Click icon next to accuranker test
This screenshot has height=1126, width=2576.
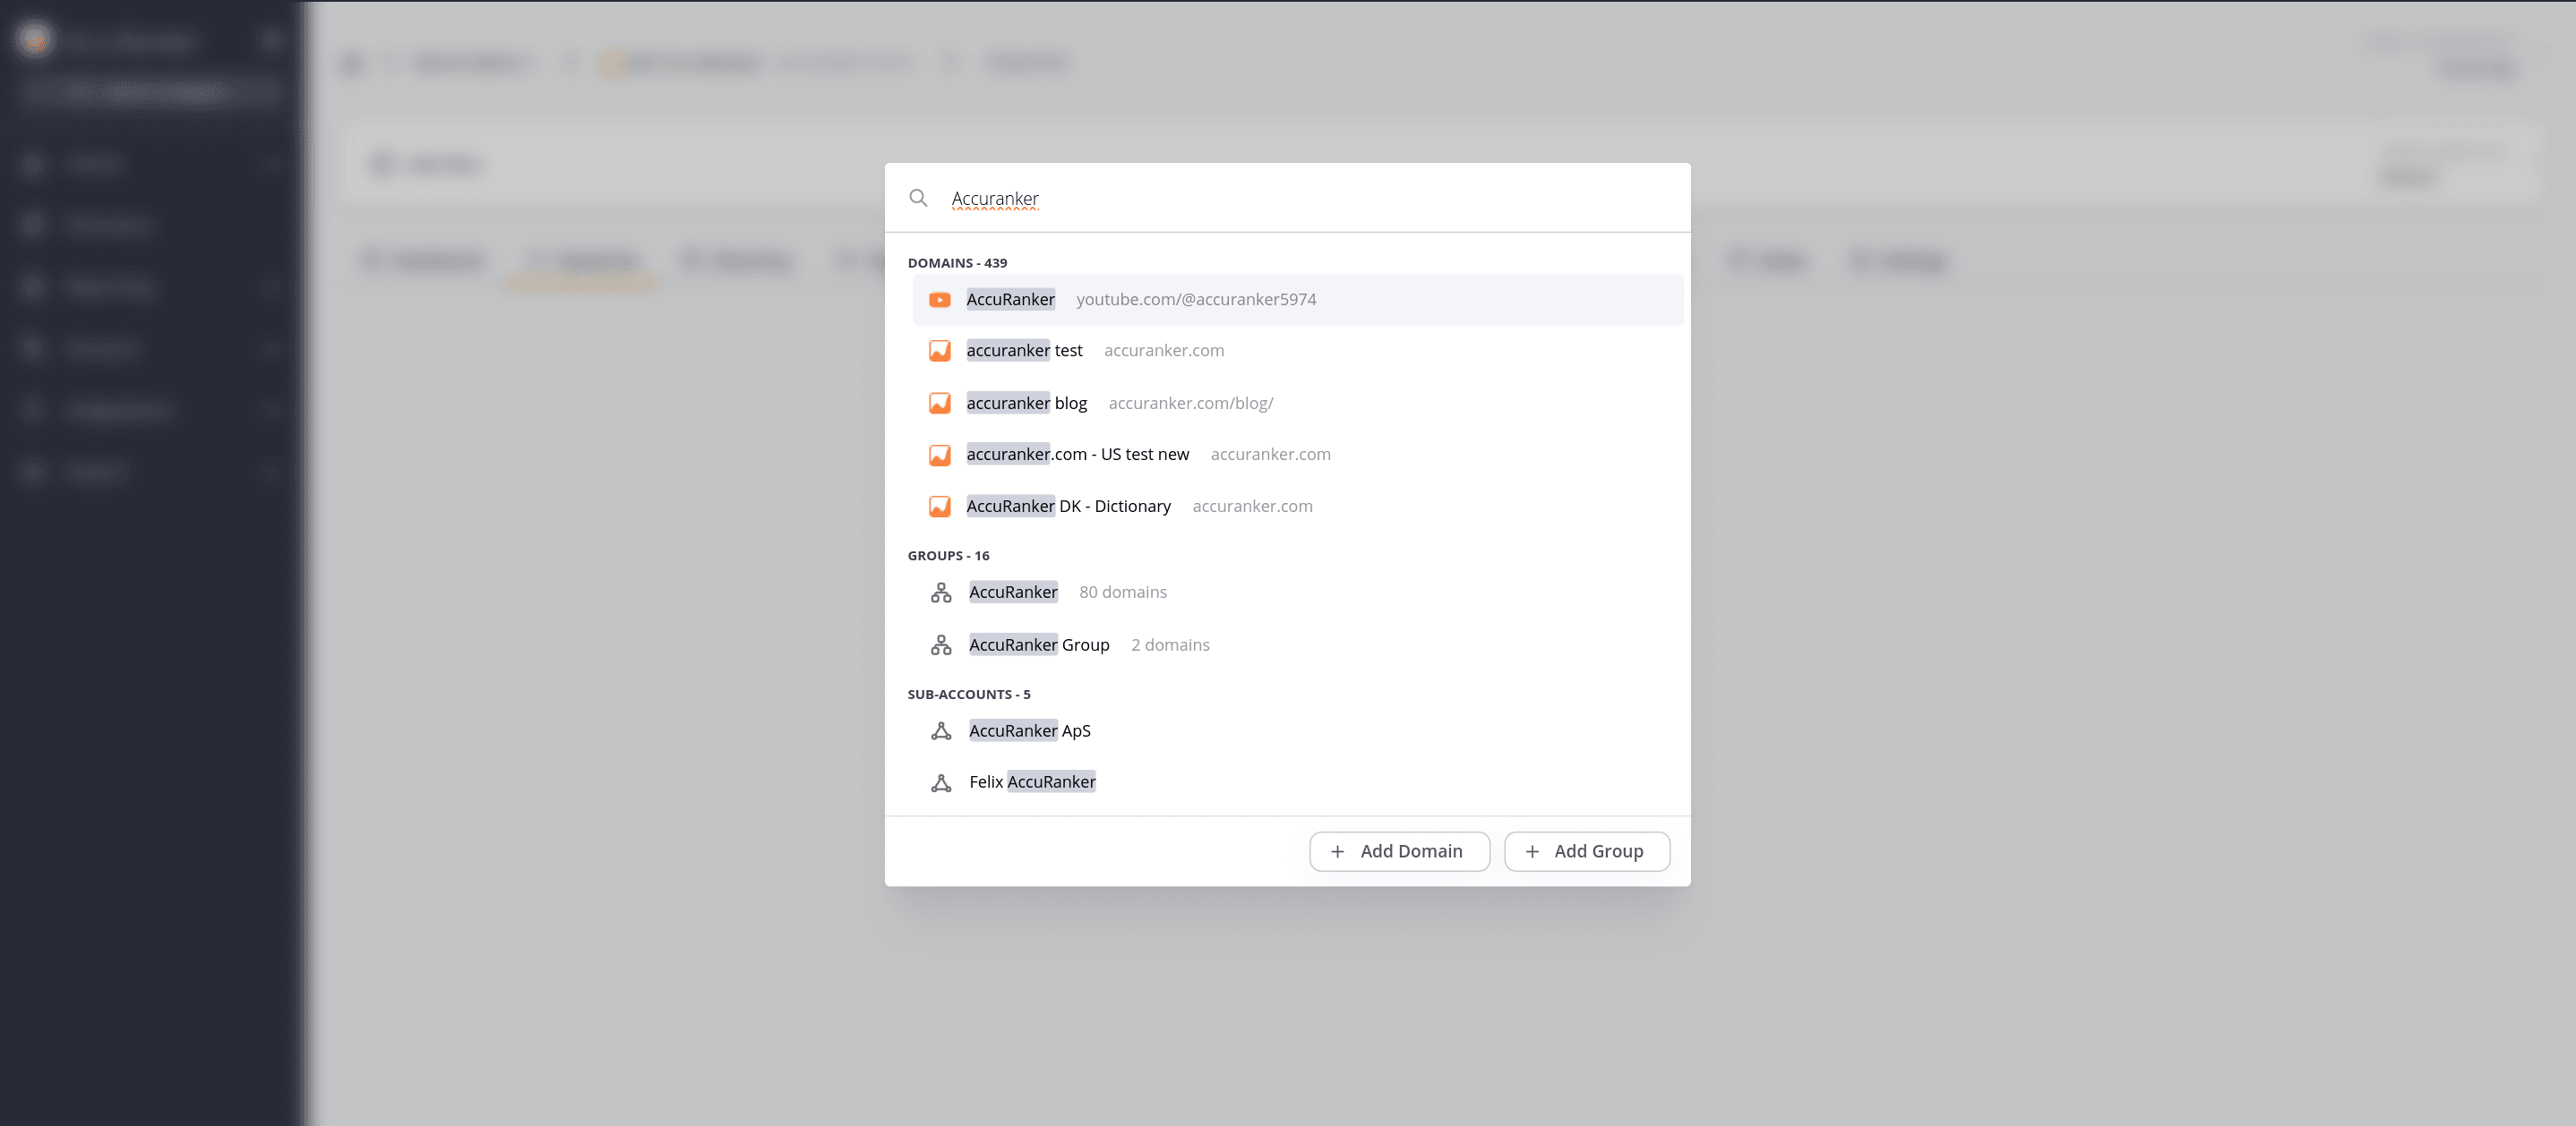point(940,351)
